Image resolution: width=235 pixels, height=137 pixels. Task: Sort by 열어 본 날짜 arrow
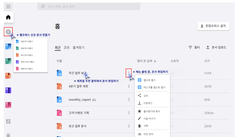click(x=155, y=61)
